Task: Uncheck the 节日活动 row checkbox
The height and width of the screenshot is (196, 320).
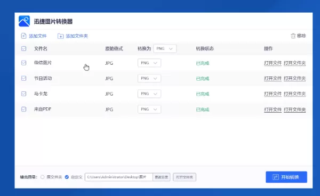Action: [23, 78]
